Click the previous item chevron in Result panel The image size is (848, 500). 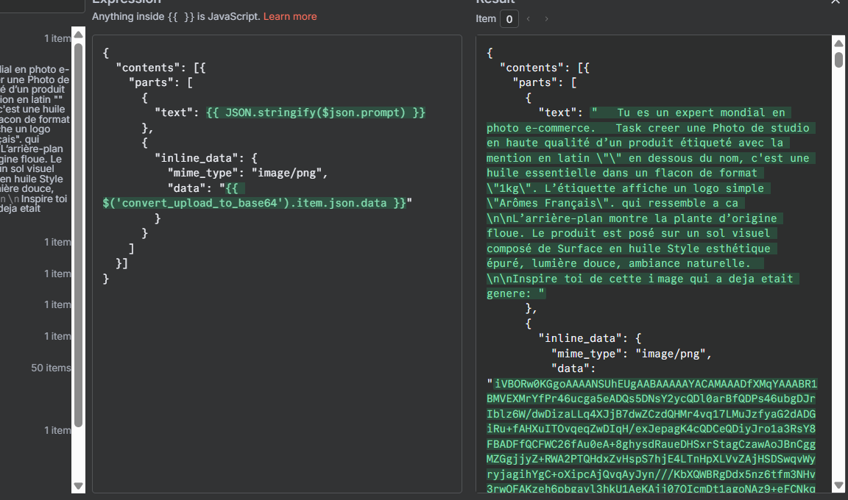point(529,18)
